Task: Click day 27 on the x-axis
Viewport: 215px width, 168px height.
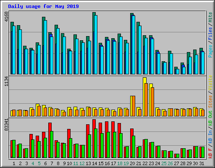Action: click(176, 163)
